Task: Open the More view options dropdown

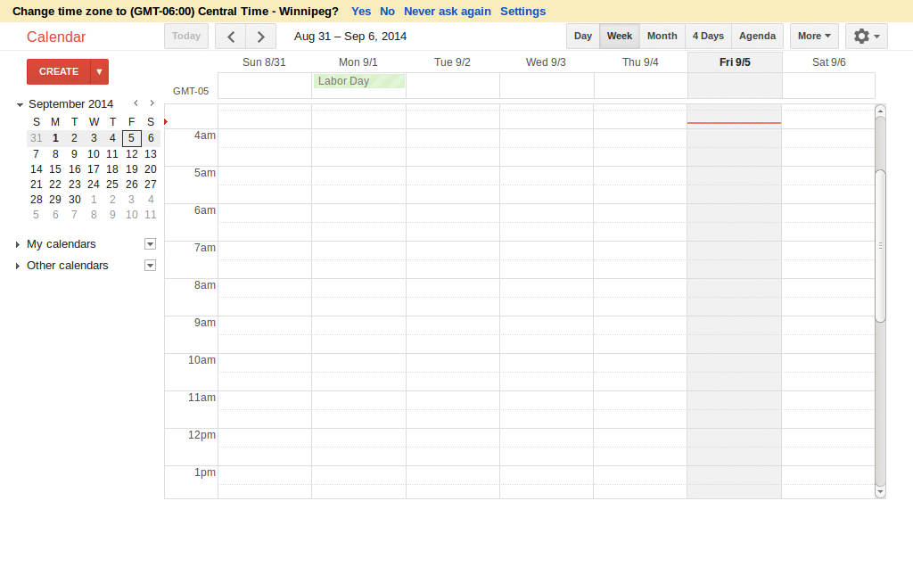Action: coord(813,36)
